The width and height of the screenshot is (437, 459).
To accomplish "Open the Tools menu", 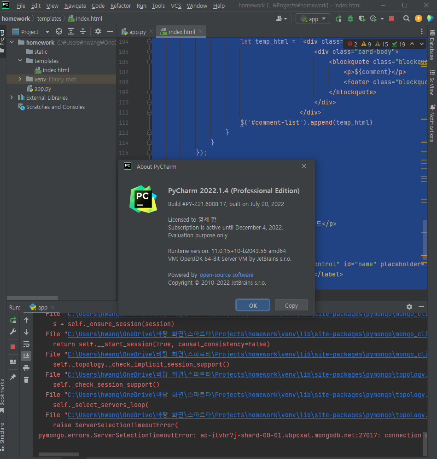I will coord(158,6).
